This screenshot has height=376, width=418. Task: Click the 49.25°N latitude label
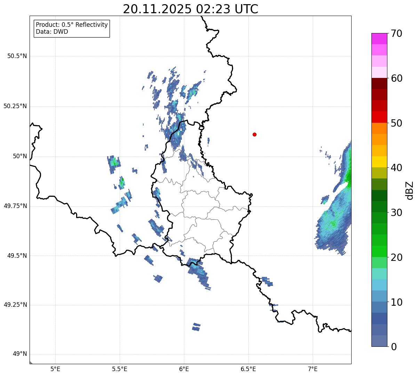coord(15,305)
